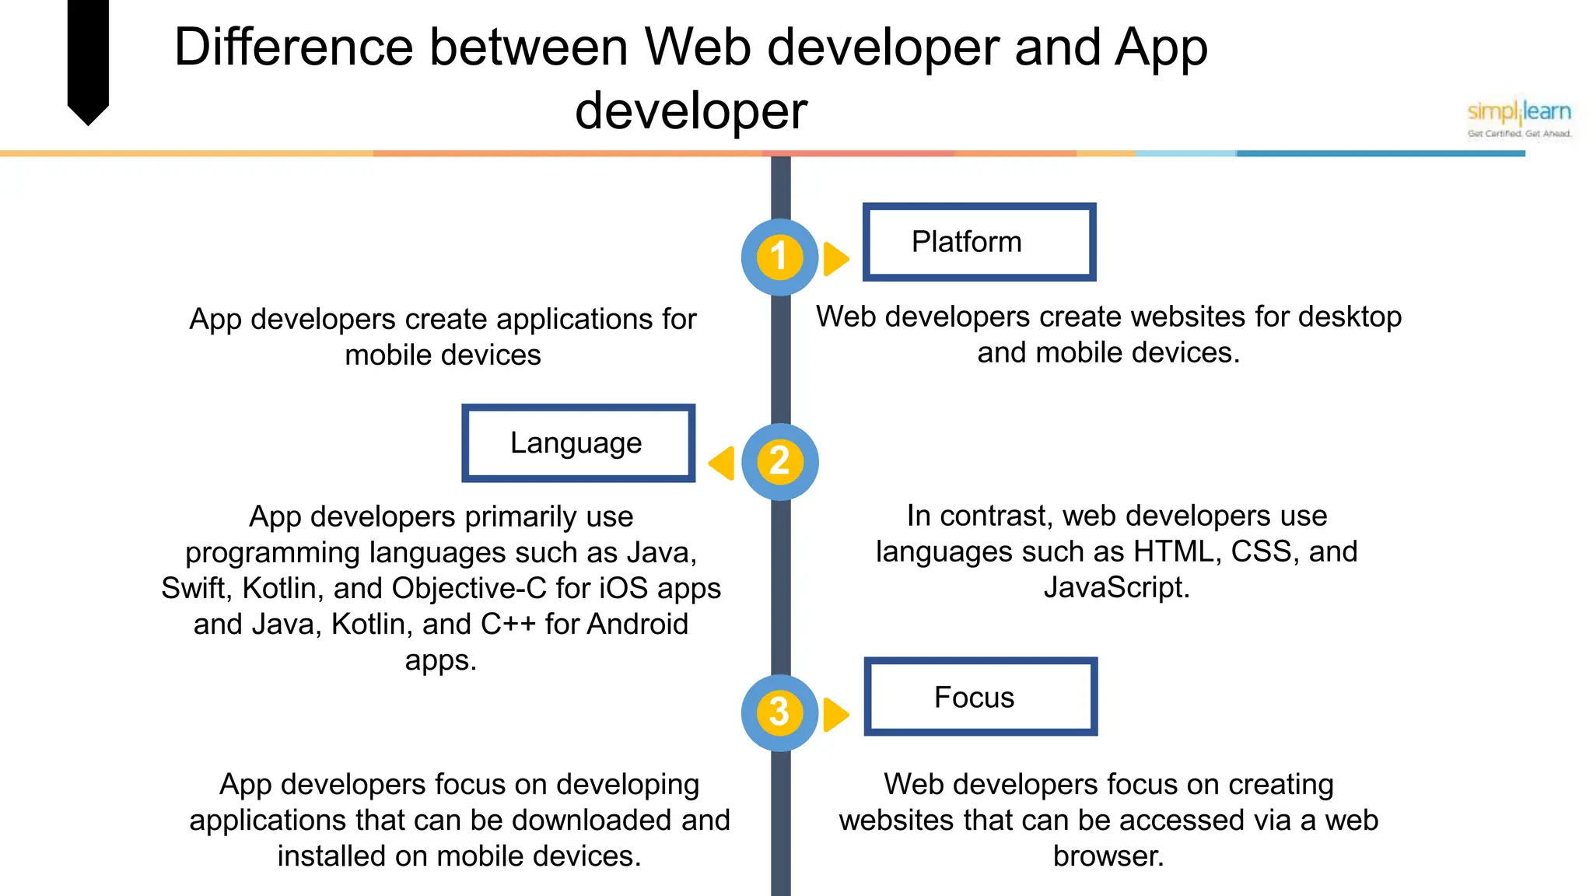The height and width of the screenshot is (896, 1593).
Task: Click paragraph mentioning HTML, CSS, and JavaScript
Action: pyautogui.click(x=1116, y=551)
